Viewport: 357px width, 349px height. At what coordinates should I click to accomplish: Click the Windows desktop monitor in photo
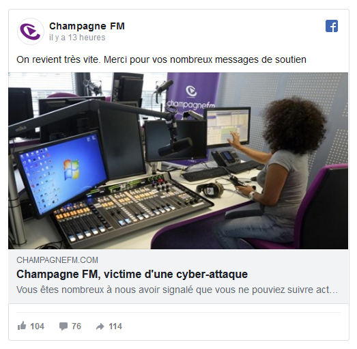pos(60,173)
